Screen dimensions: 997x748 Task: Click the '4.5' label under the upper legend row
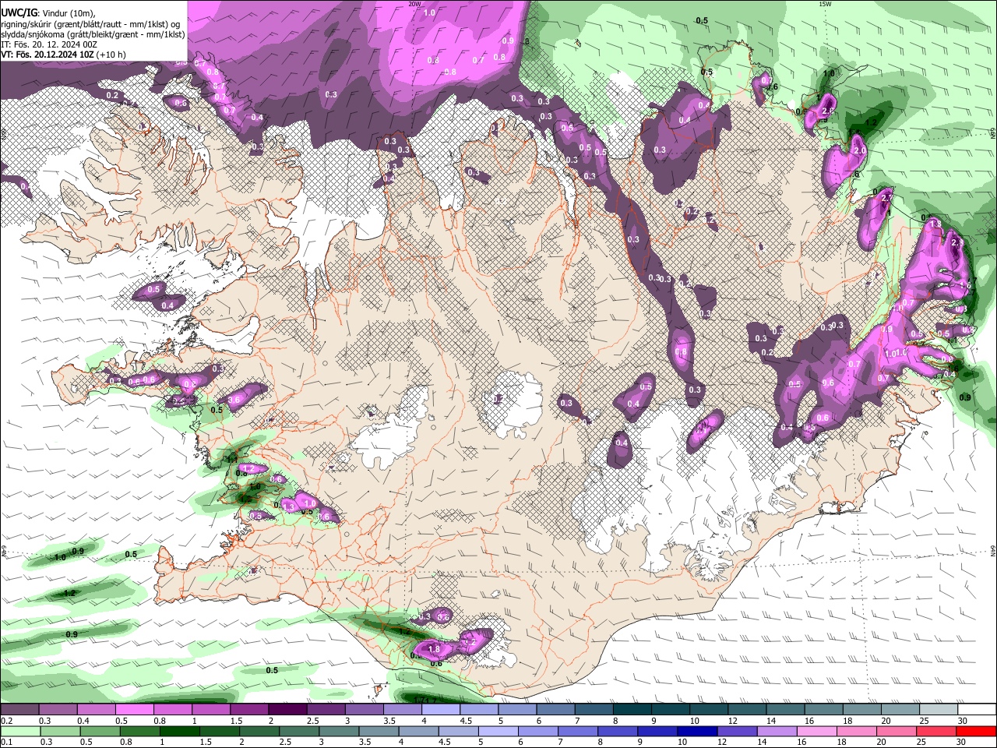465,721
